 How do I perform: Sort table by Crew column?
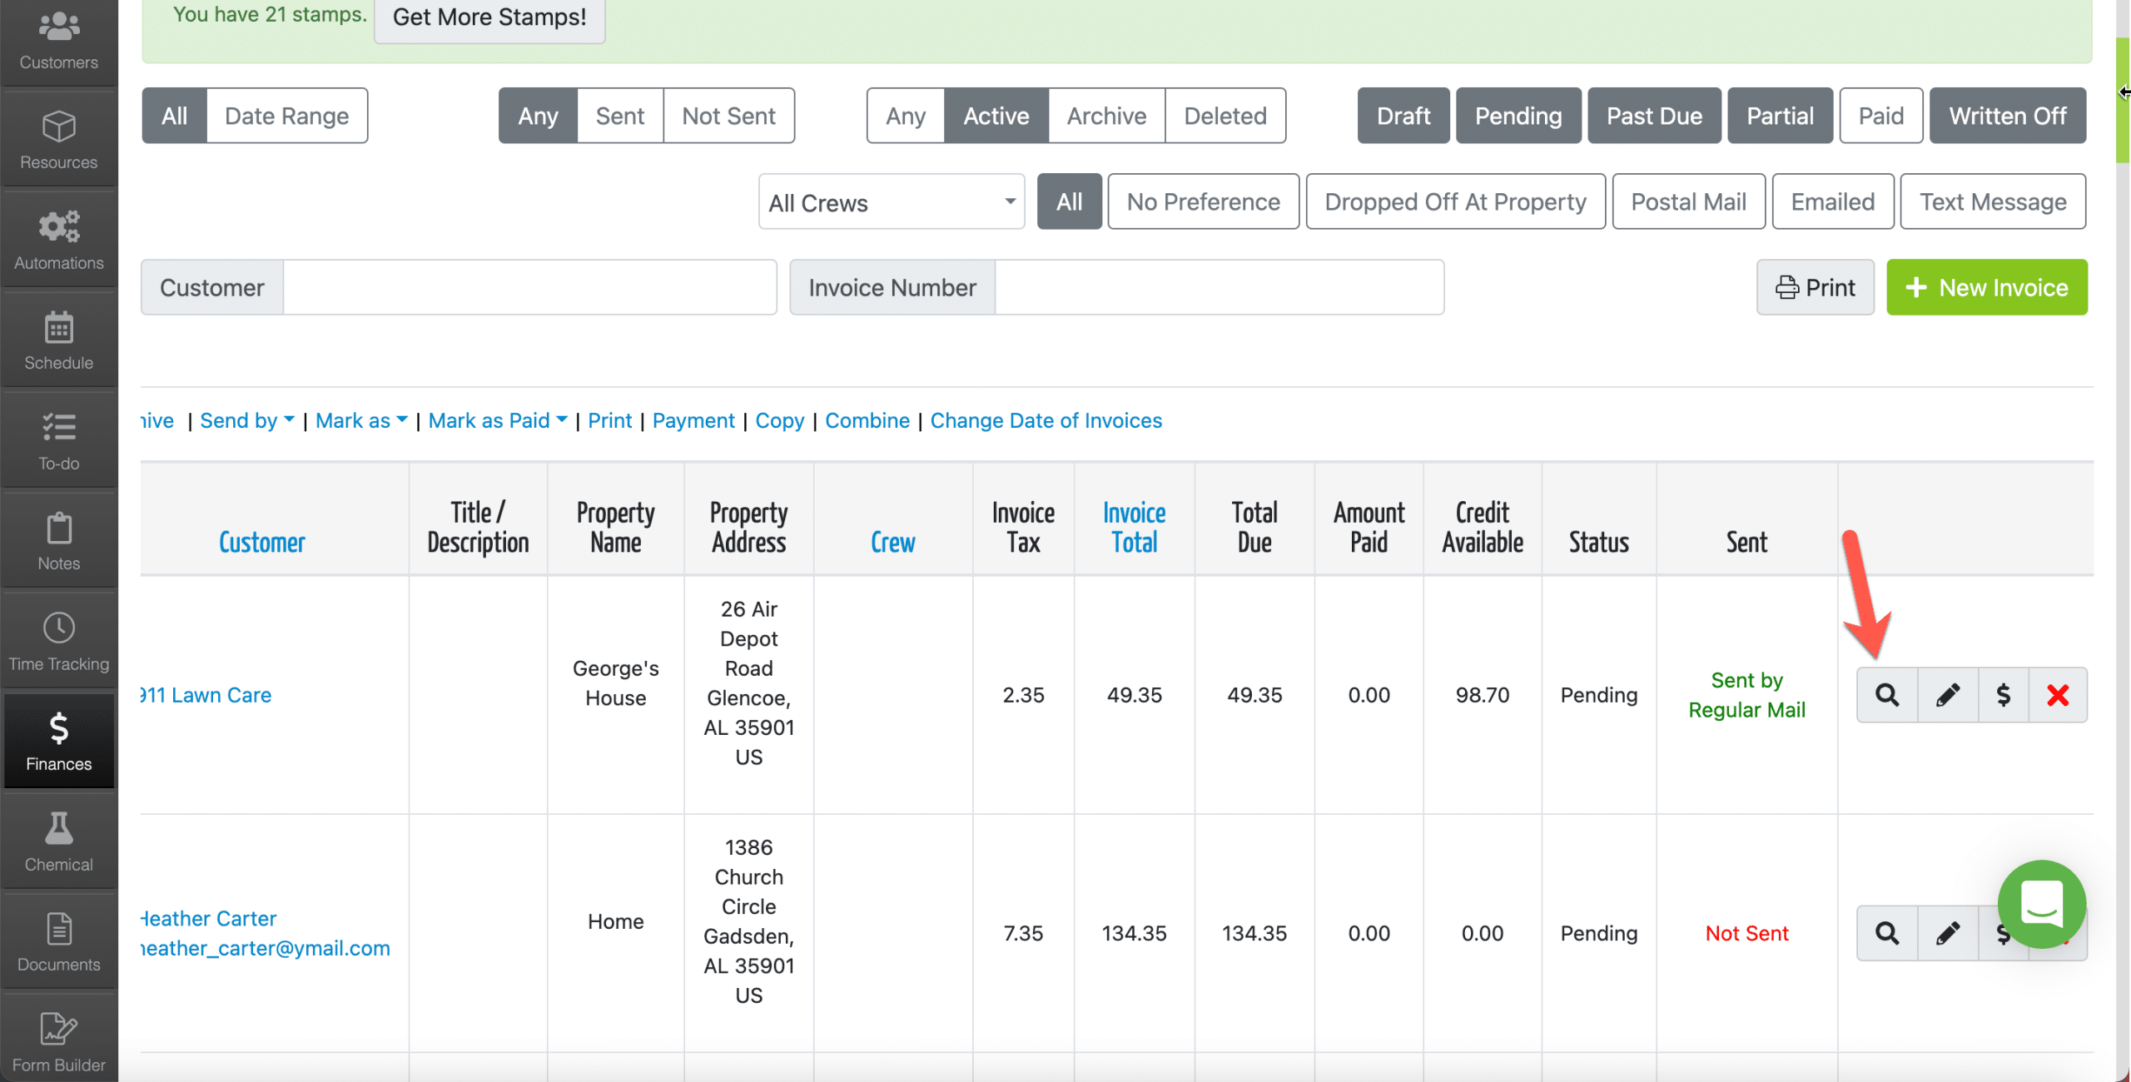(892, 543)
